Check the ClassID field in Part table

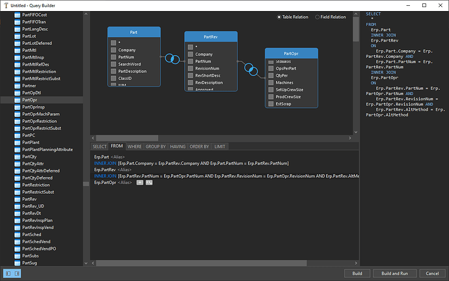[x=113, y=79]
